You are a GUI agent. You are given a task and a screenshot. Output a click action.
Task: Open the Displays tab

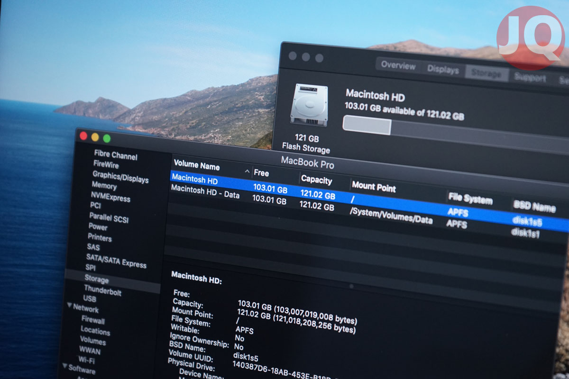click(x=443, y=70)
